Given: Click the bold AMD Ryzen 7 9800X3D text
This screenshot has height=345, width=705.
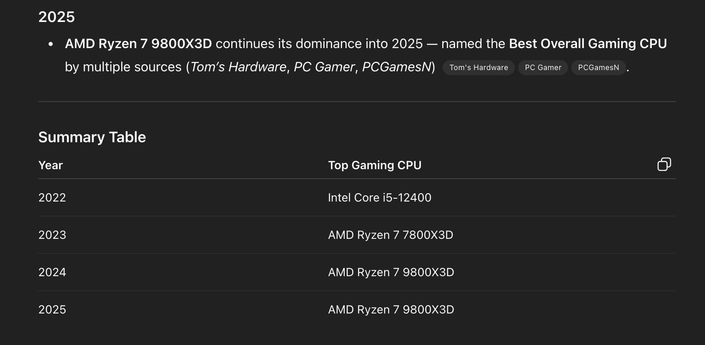Looking at the screenshot, I should pos(138,44).
